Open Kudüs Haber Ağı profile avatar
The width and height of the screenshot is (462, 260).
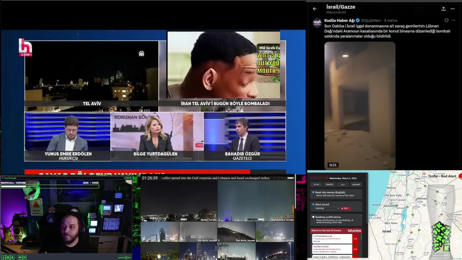[x=317, y=23]
